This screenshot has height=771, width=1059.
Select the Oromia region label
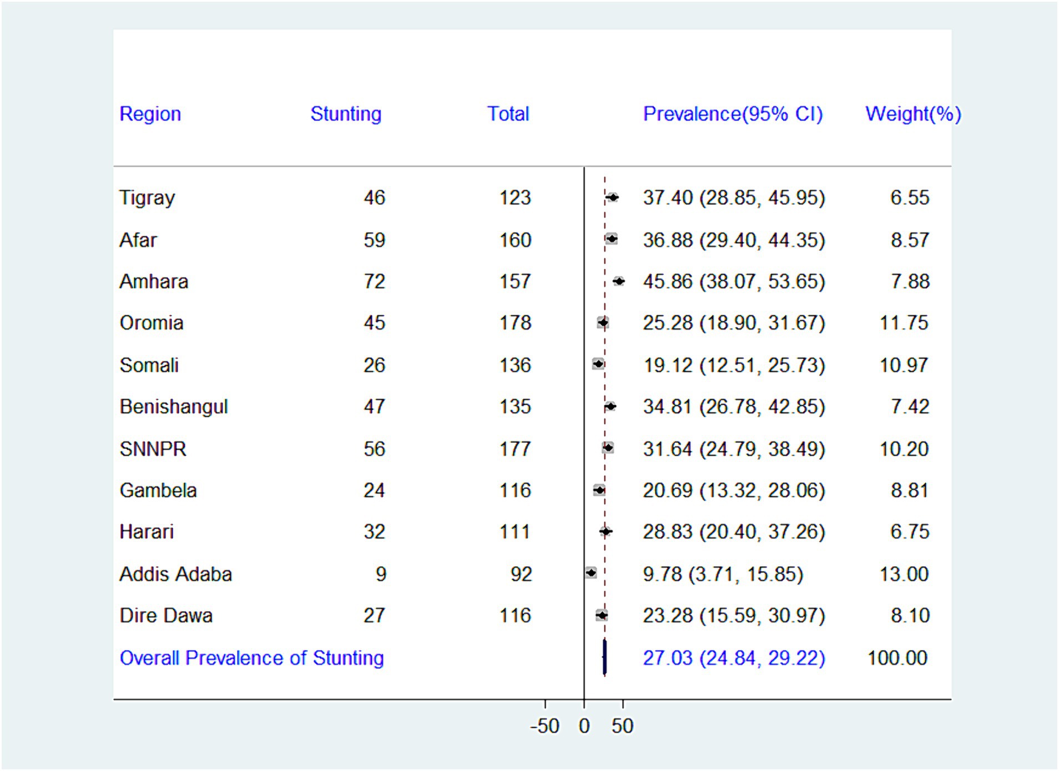152,322
